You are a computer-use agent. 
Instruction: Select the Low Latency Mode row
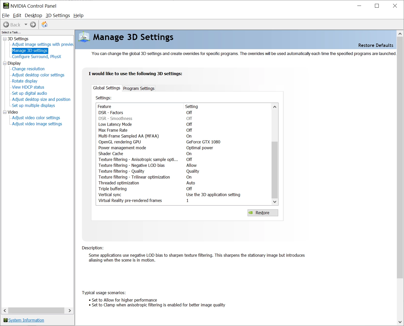184,124
